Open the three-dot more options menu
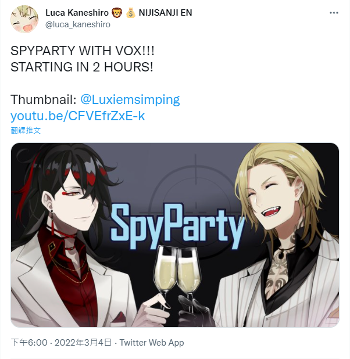 click(x=334, y=13)
